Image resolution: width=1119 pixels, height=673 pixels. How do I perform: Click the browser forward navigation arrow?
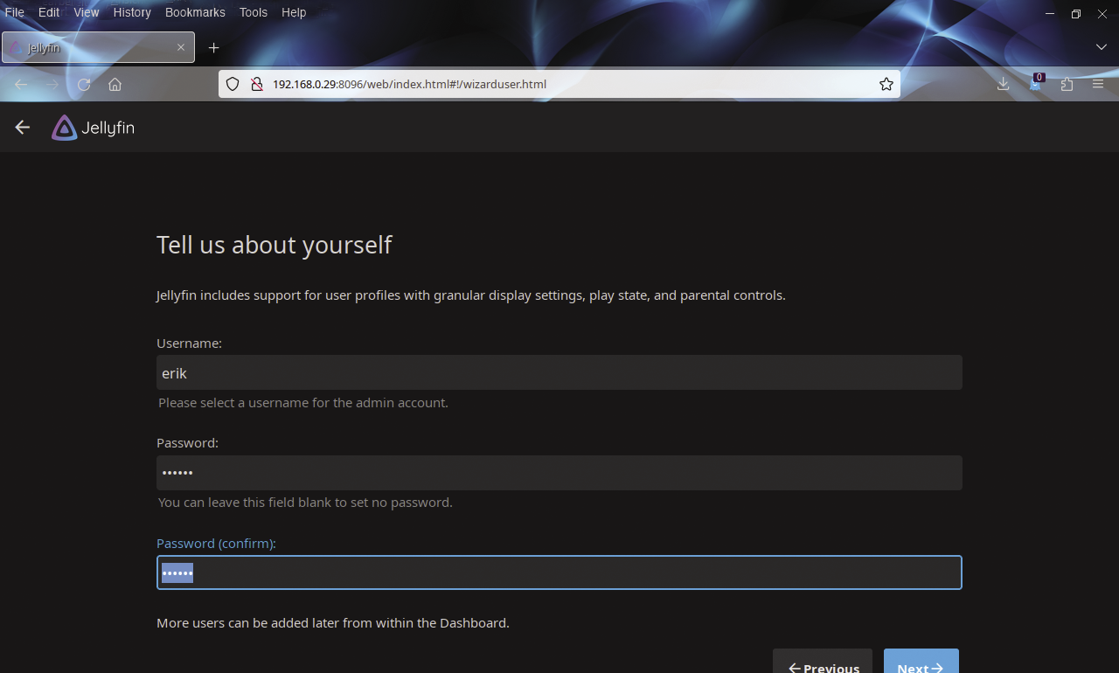pyautogui.click(x=52, y=84)
